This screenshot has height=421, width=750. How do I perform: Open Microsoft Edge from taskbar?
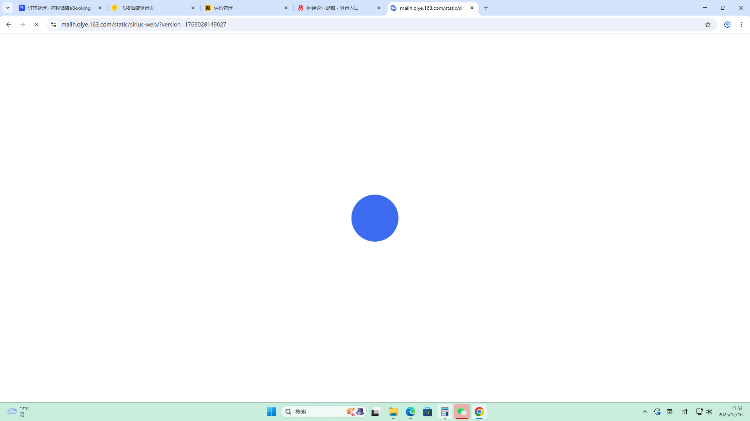tap(411, 412)
